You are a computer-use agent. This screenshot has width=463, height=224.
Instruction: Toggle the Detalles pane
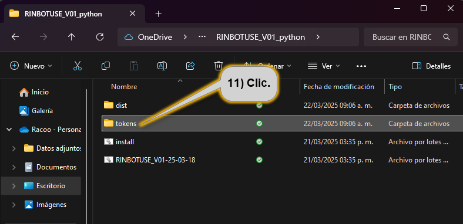click(431, 66)
